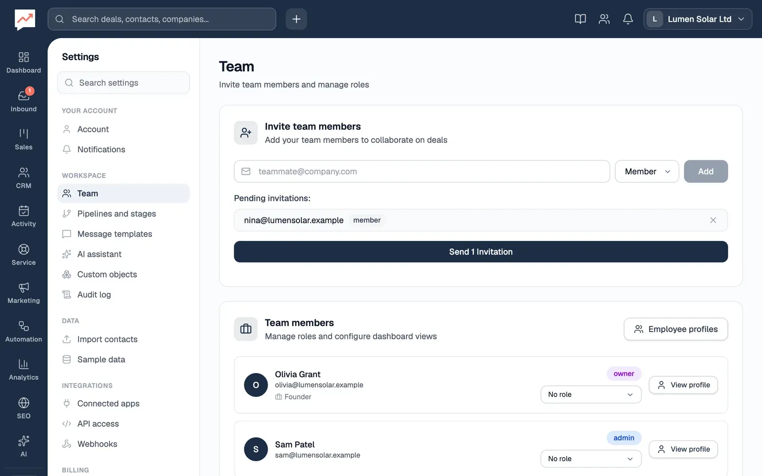Viewport: 762px width, 476px height.
Task: Go to Sales in the left rail
Action: (x=23, y=139)
